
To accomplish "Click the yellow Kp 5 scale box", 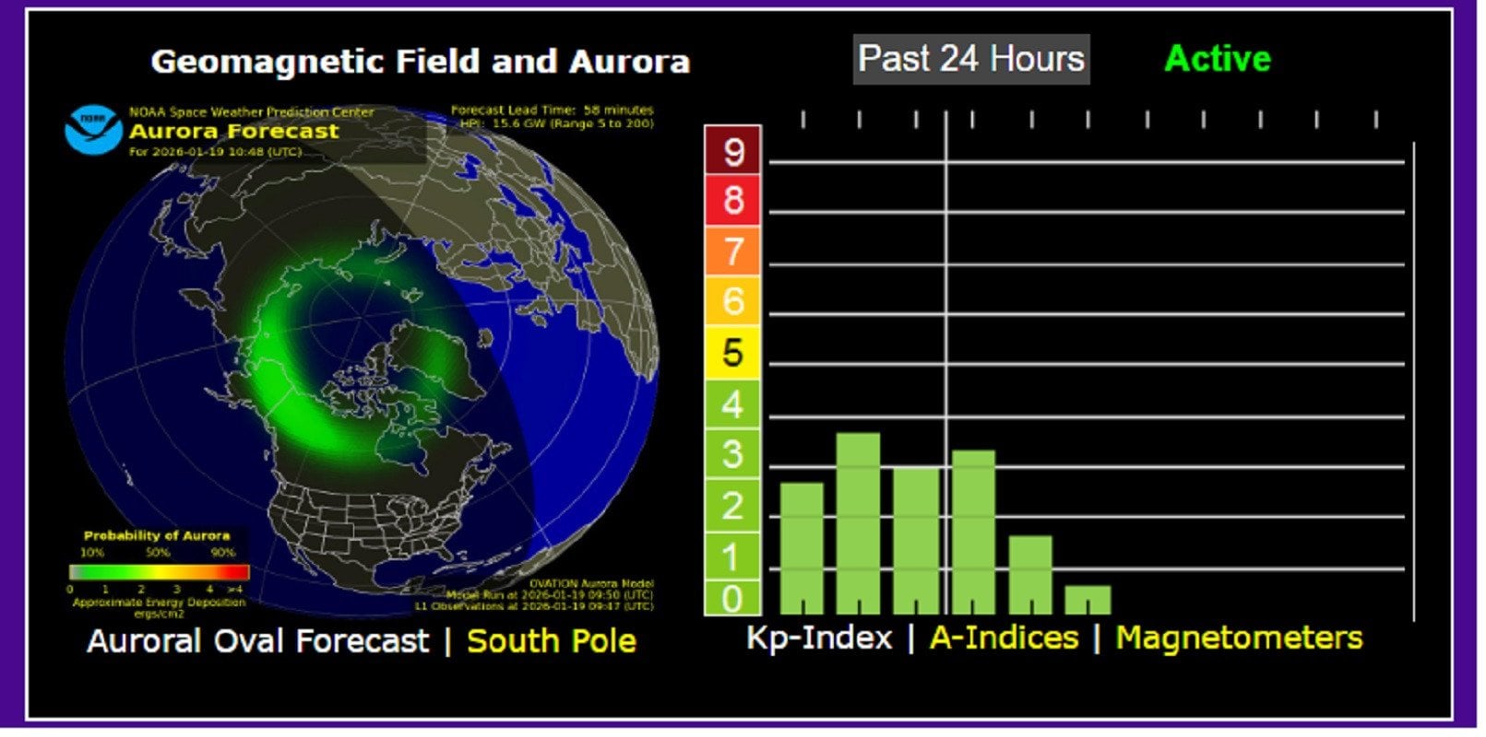I will point(732,353).
